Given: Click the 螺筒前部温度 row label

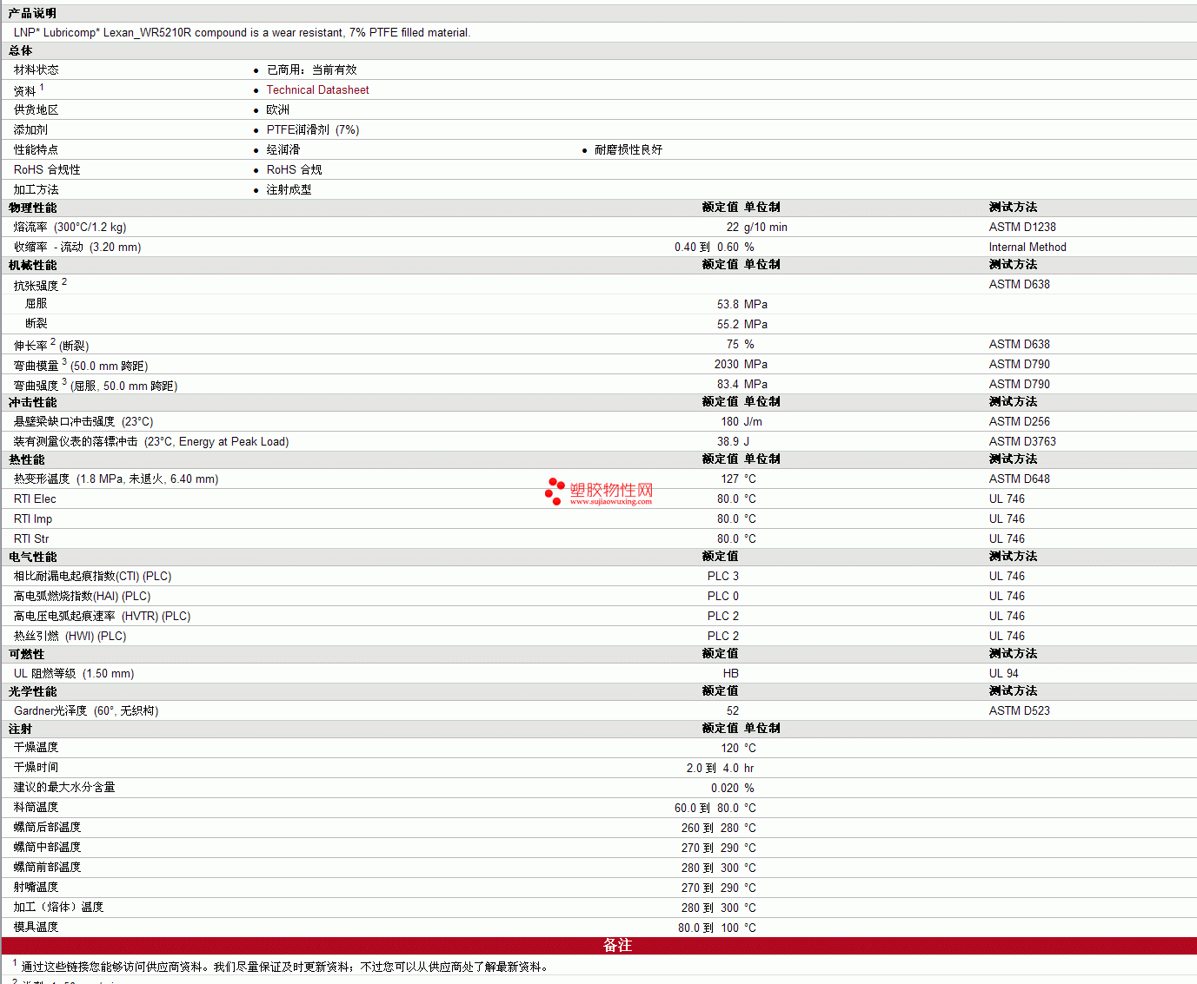Looking at the screenshot, I should point(47,867).
